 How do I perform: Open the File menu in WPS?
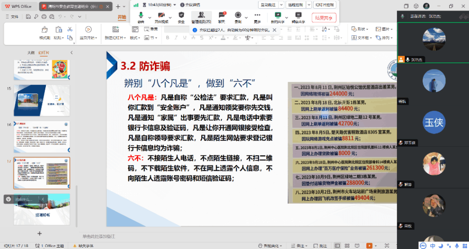[x=13, y=16]
